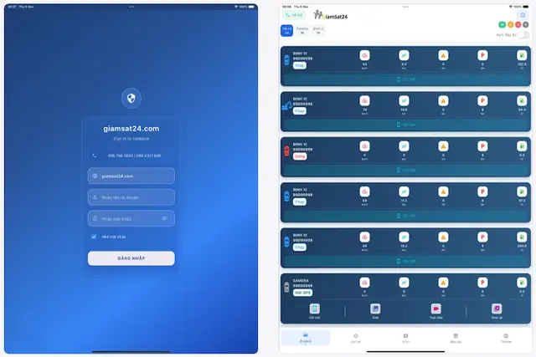Tap the red stopped car icon
536x357 pixels.
[x=286, y=150]
